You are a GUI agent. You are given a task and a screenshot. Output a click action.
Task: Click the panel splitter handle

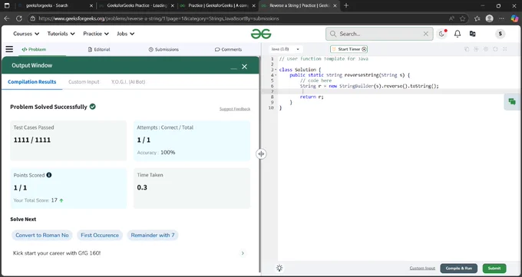tap(261, 153)
